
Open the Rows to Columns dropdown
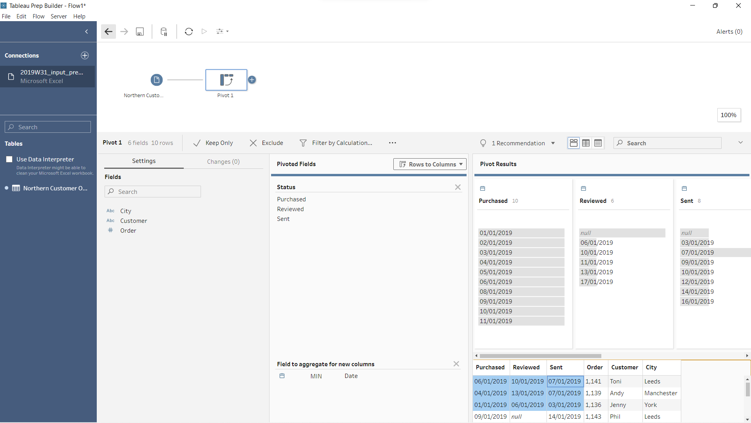(430, 164)
